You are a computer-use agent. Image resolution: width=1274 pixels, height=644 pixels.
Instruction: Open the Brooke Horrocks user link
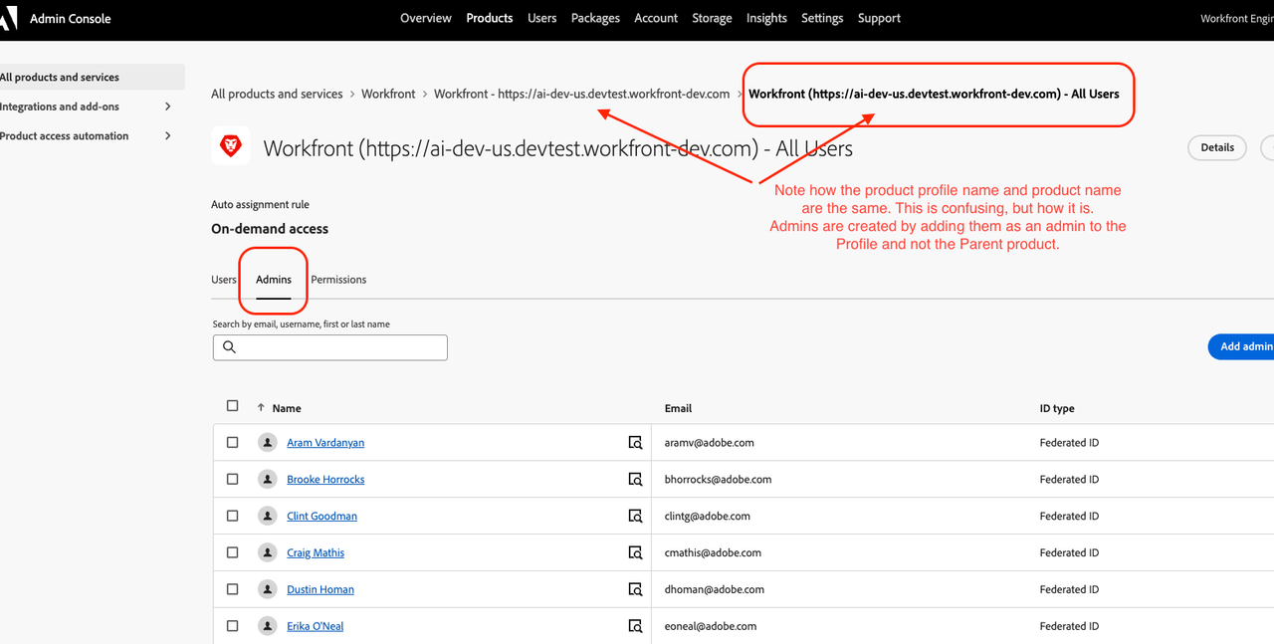coord(325,480)
